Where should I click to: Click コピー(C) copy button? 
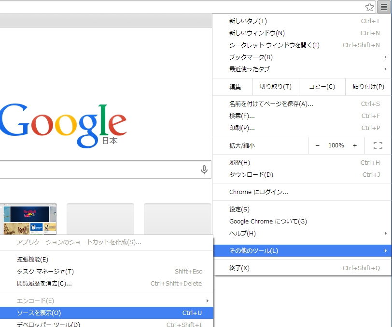(x=322, y=87)
